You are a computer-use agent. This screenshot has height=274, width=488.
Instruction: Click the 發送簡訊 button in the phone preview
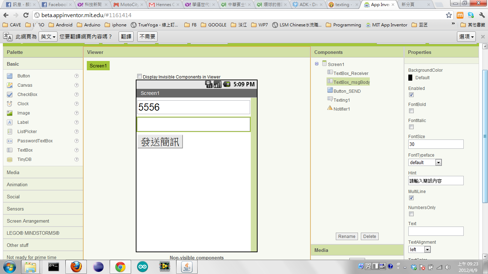click(x=160, y=142)
